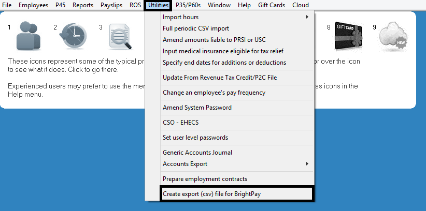Open the CSO - EHECS option
The image size is (426, 211).
click(237, 123)
